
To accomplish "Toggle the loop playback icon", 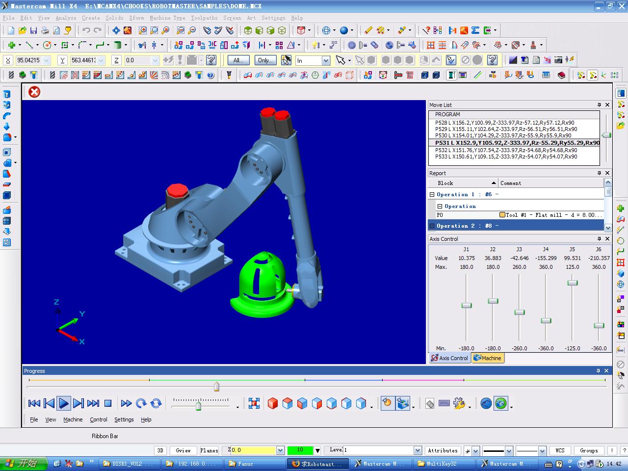I will coord(156,403).
